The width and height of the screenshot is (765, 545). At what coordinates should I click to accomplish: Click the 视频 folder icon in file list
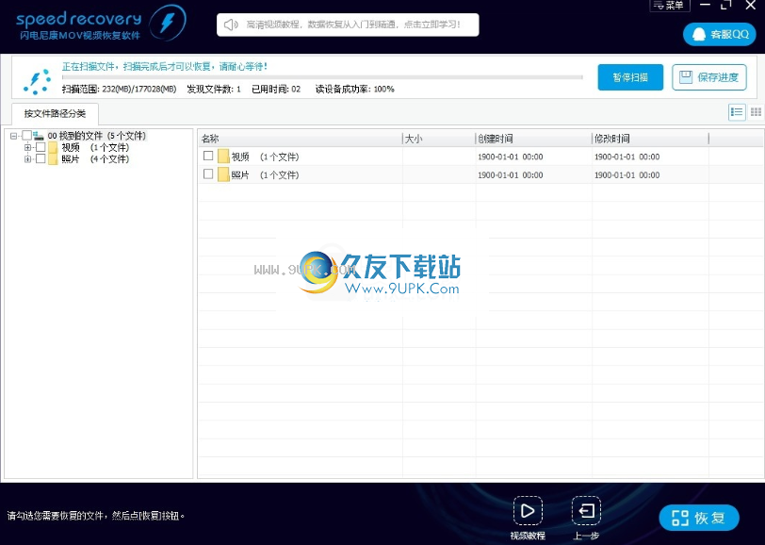pyautogui.click(x=223, y=157)
